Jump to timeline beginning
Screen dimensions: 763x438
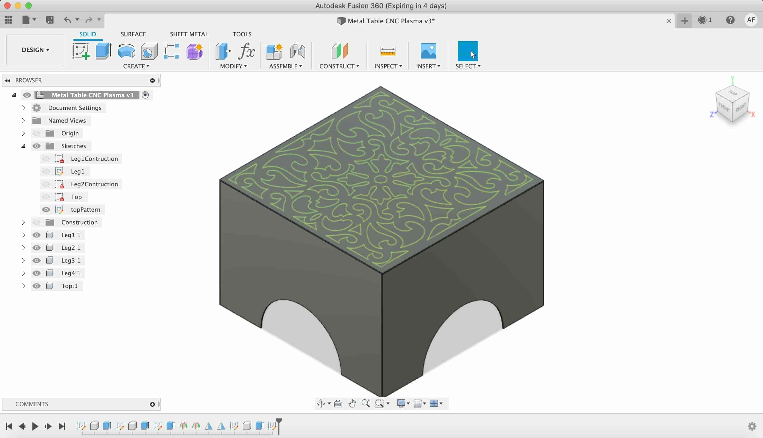click(9, 426)
